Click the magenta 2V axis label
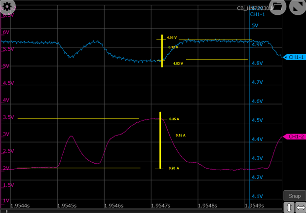 [x=6, y=168]
